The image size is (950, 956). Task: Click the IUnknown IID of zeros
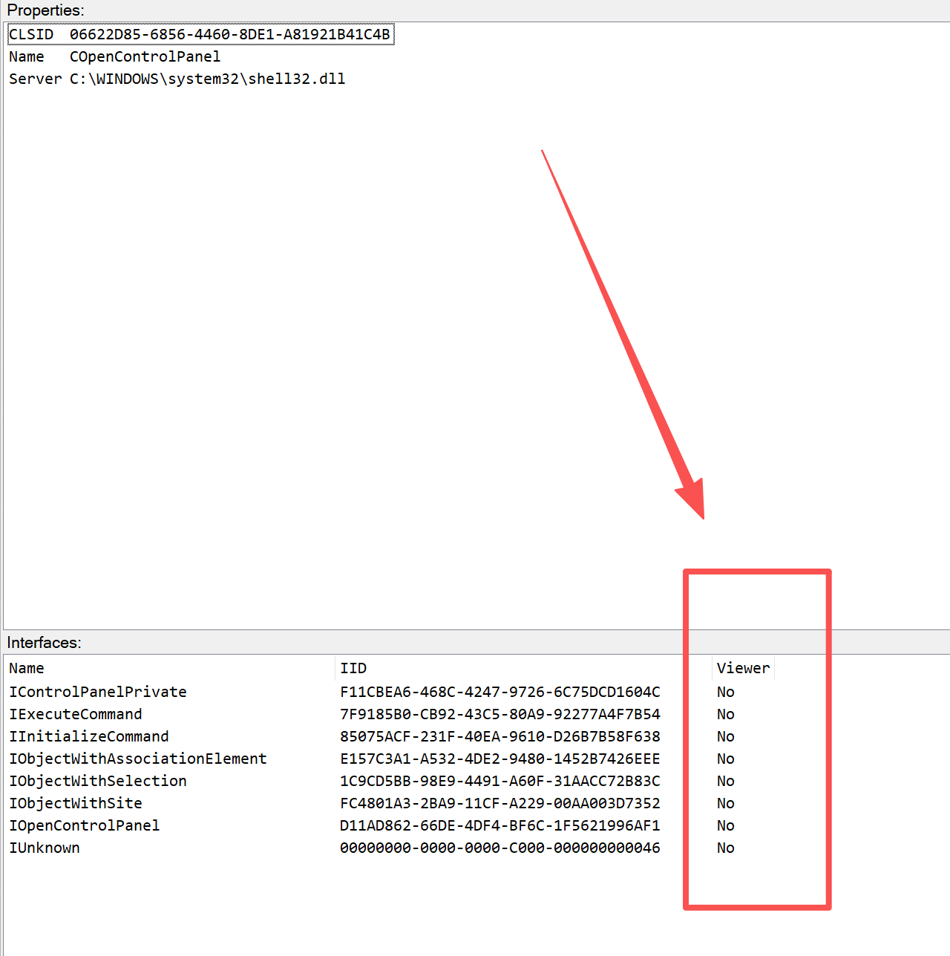pos(499,848)
